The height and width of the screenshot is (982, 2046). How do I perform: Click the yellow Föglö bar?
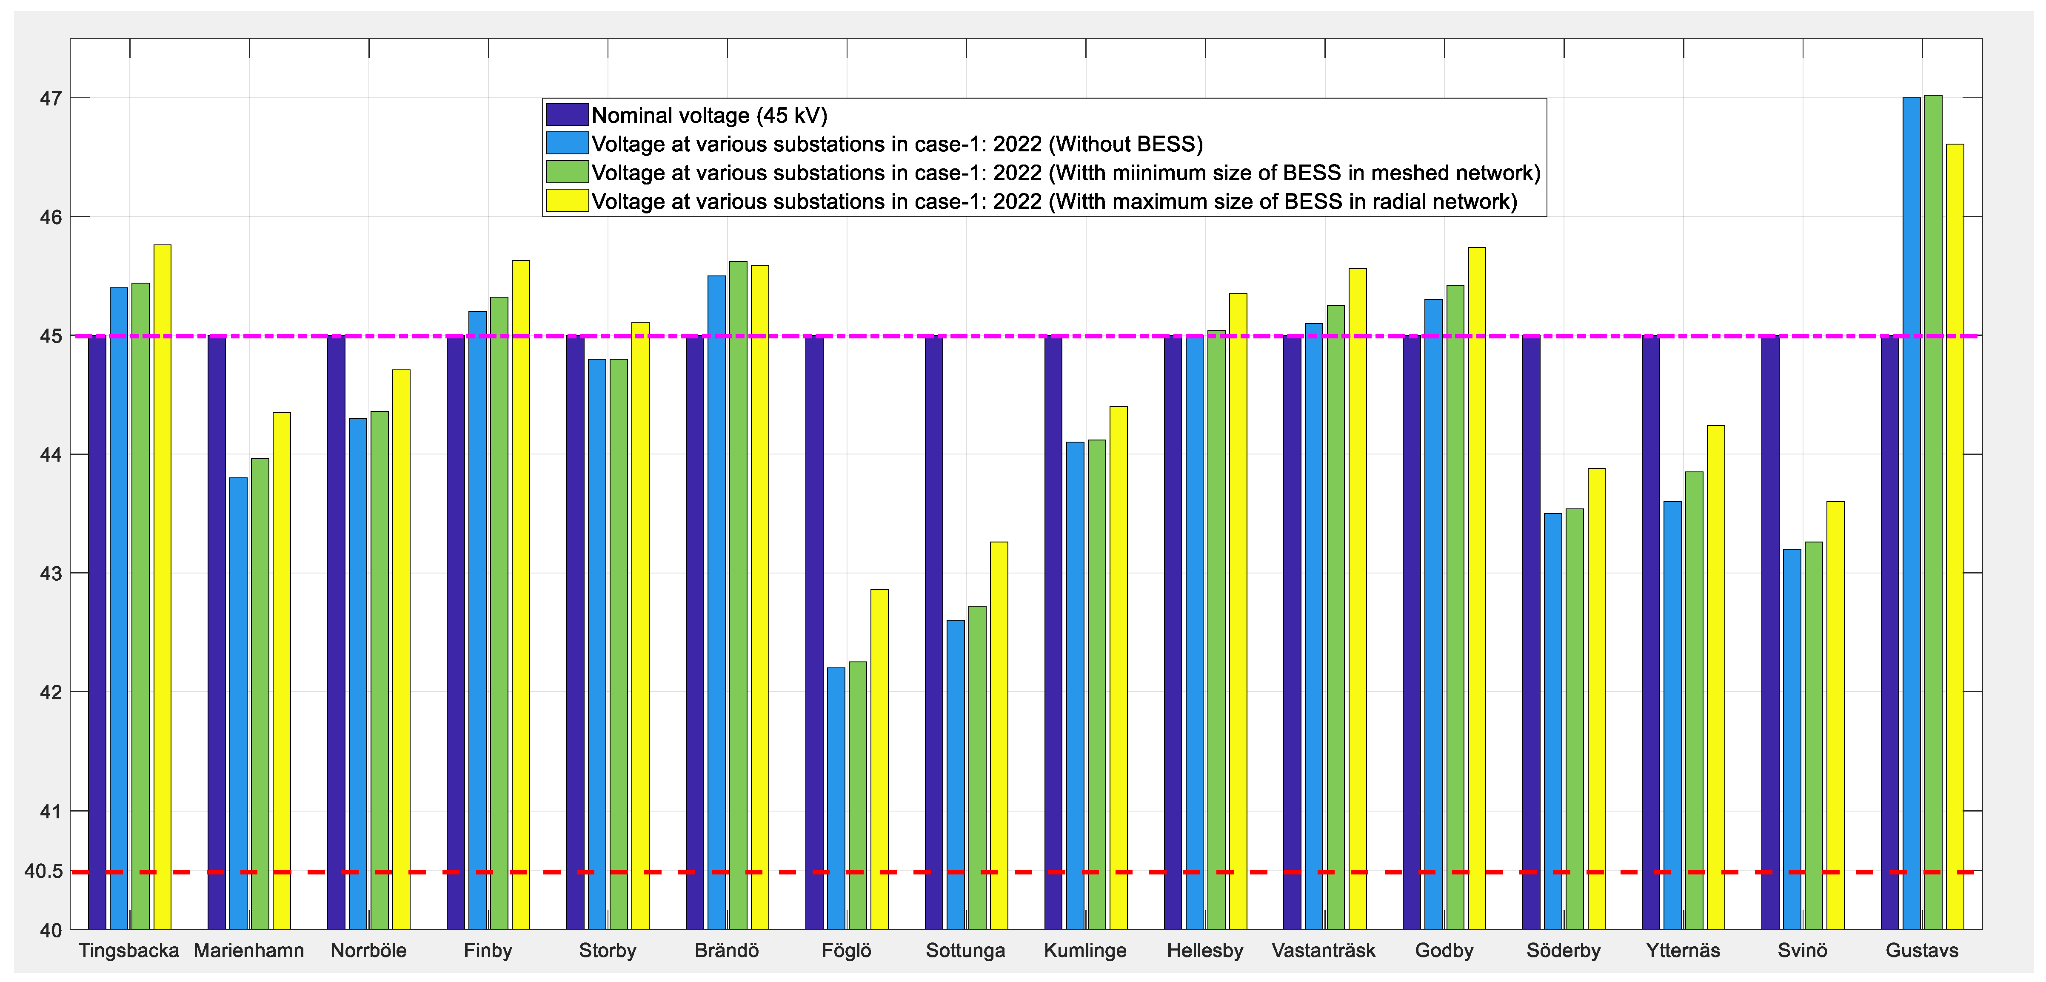[x=879, y=758]
